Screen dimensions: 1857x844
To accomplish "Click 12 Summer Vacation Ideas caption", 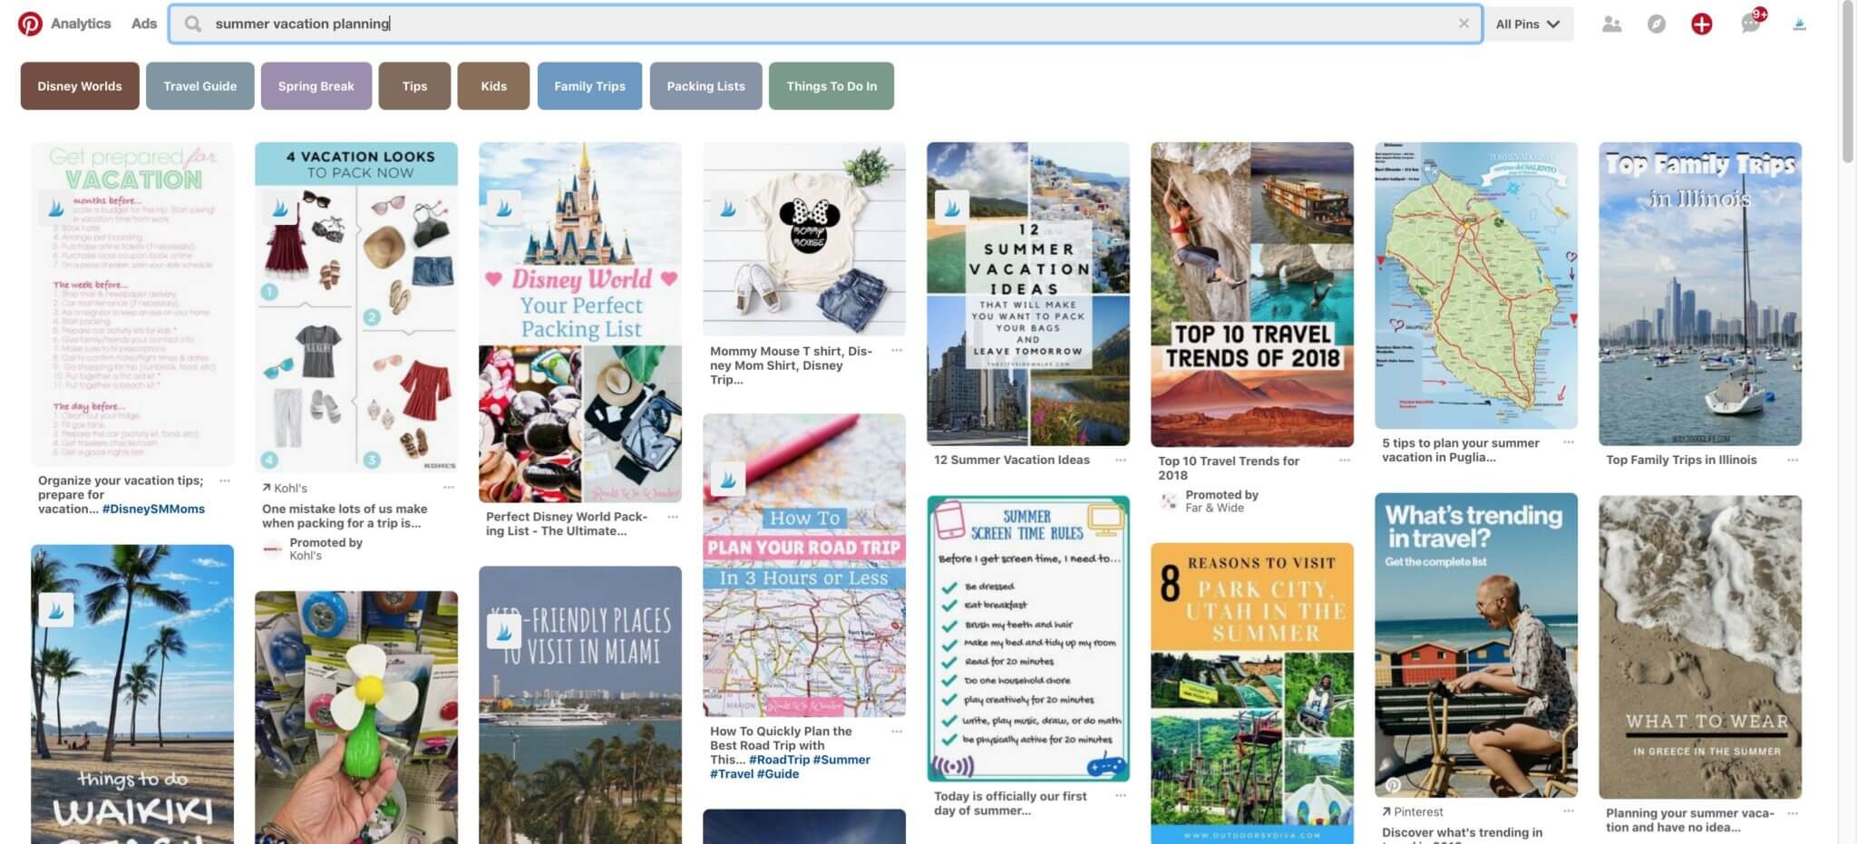I will [x=1012, y=460].
